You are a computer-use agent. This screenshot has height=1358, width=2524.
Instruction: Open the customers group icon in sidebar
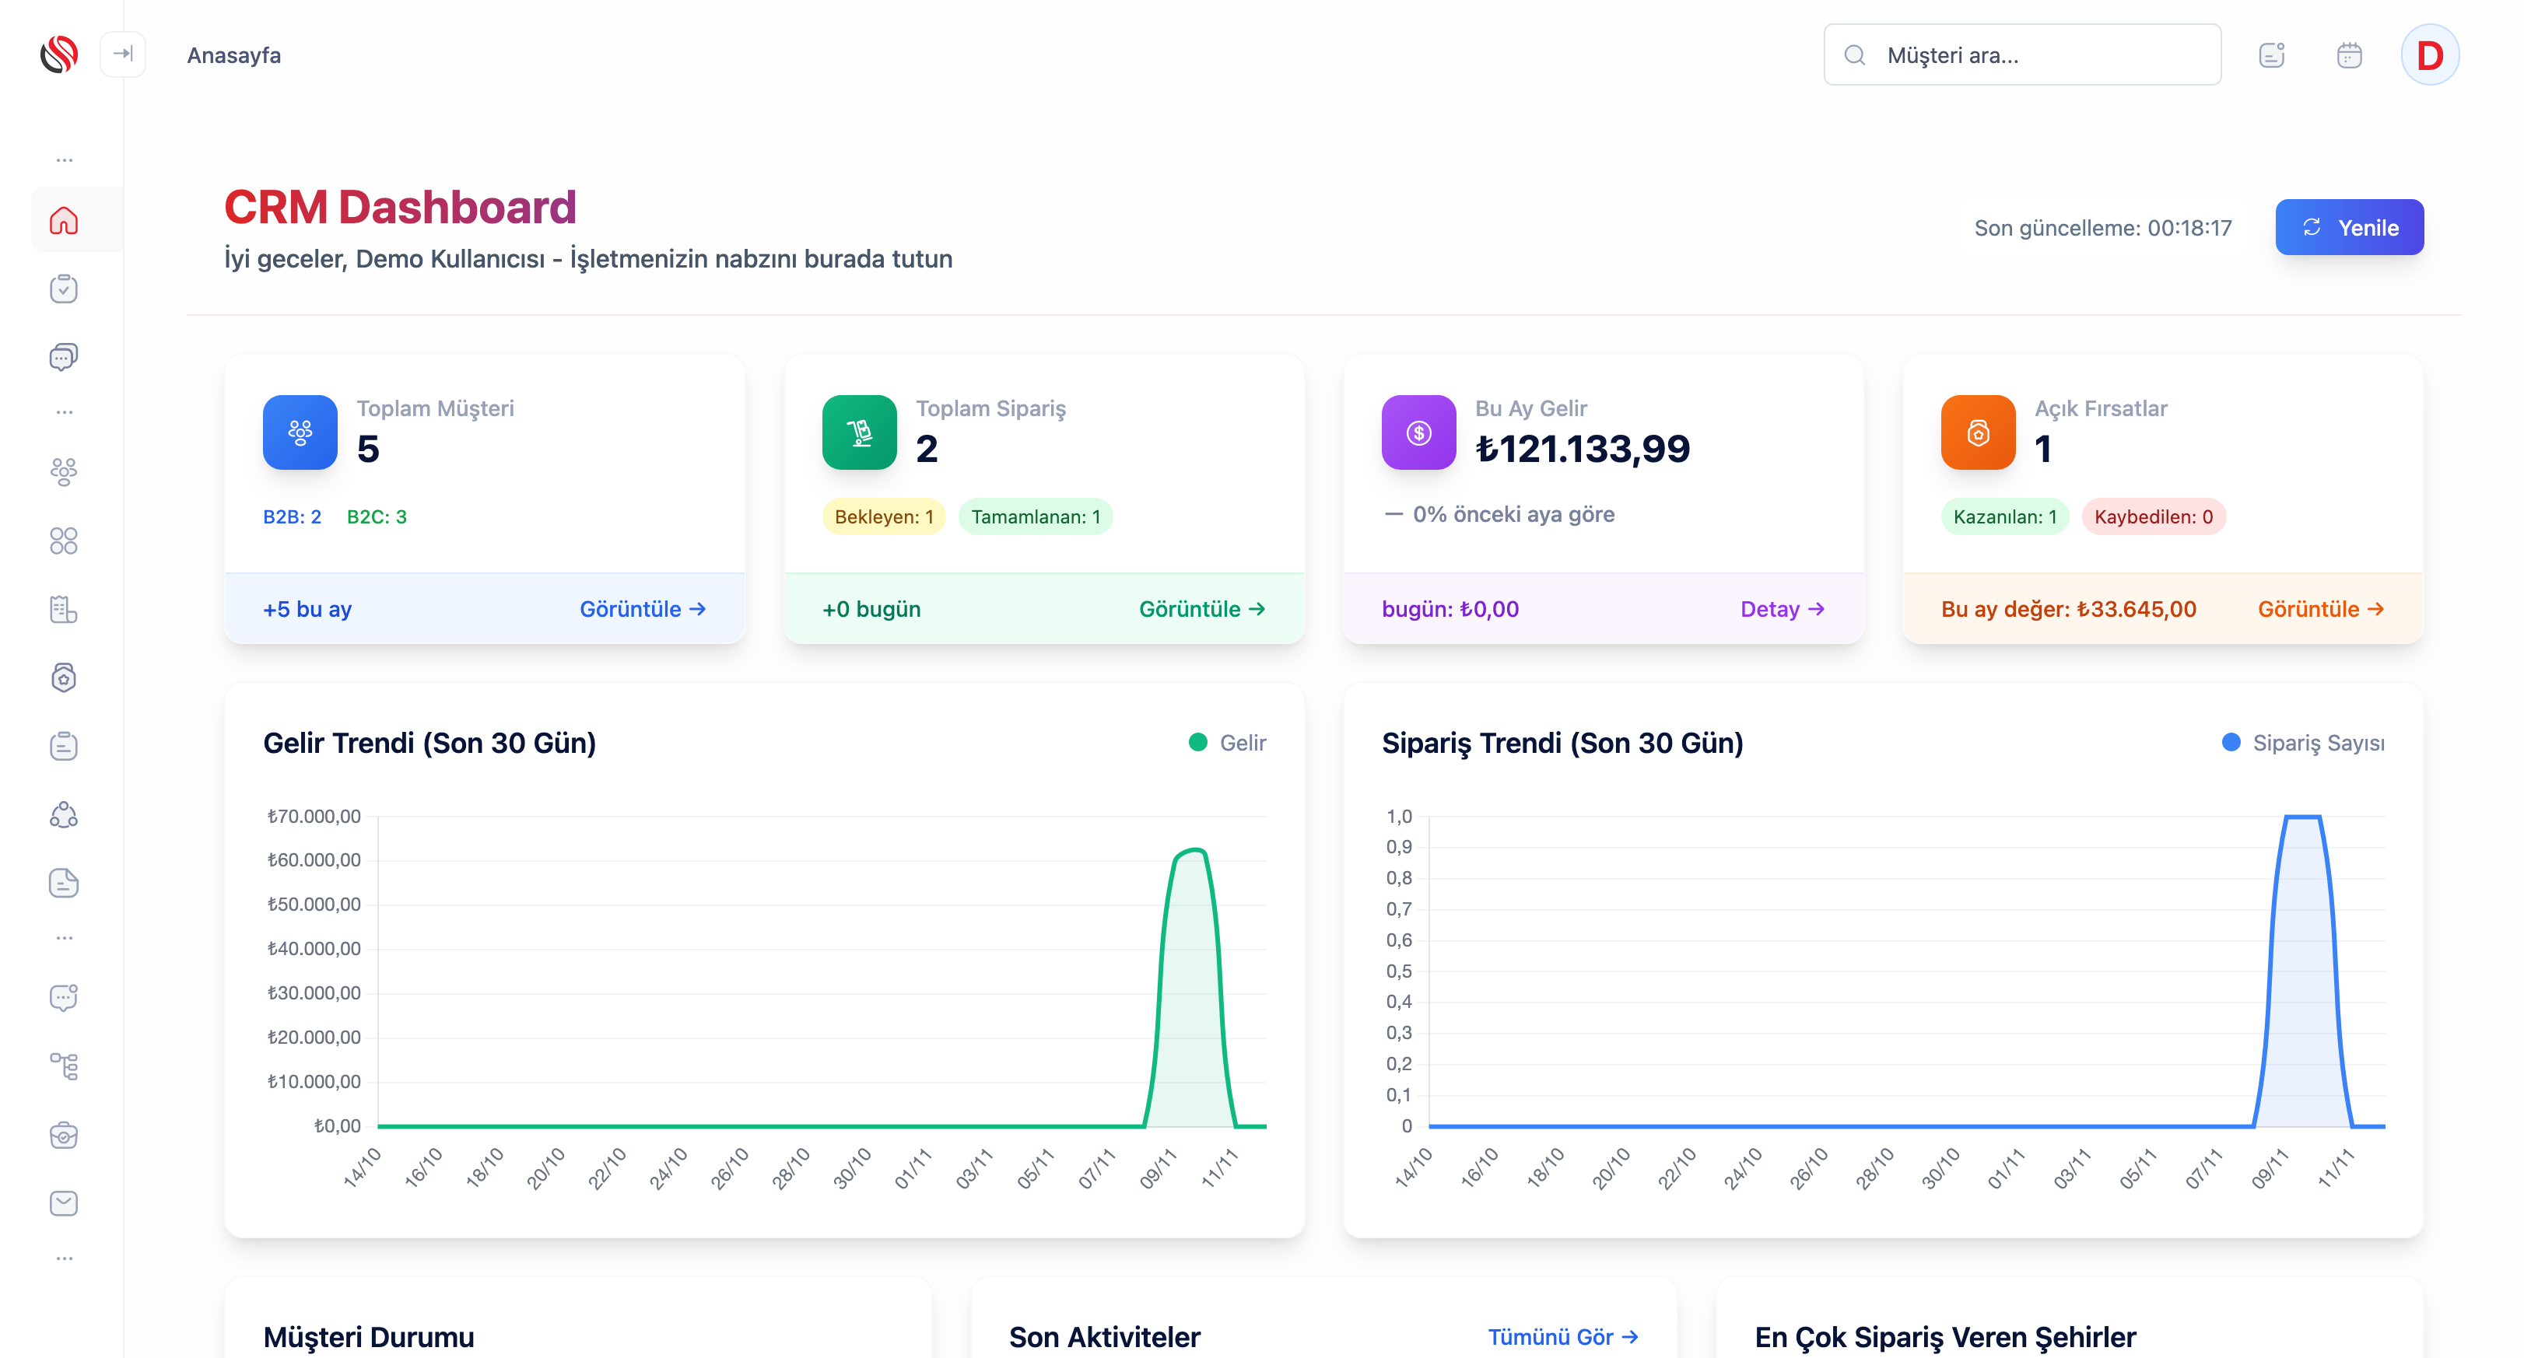(x=63, y=472)
